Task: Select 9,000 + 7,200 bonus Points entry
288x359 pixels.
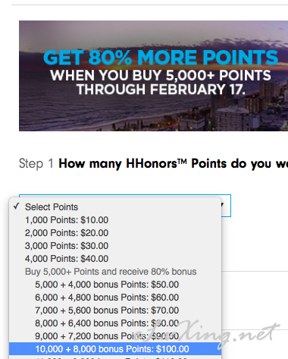Action: pyautogui.click(x=115, y=336)
